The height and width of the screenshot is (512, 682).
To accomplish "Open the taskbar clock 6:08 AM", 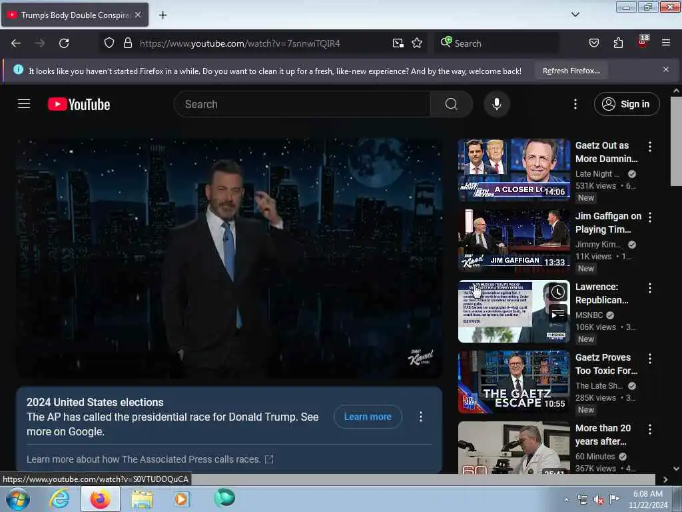I will pyautogui.click(x=647, y=499).
